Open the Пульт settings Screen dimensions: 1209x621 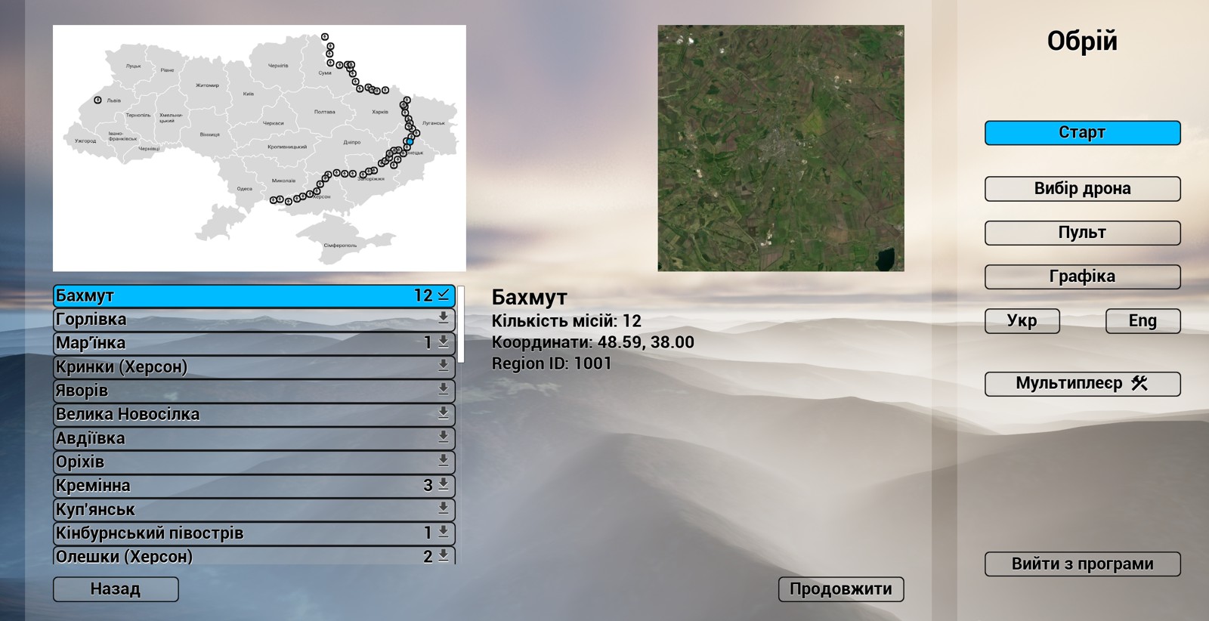point(1082,233)
